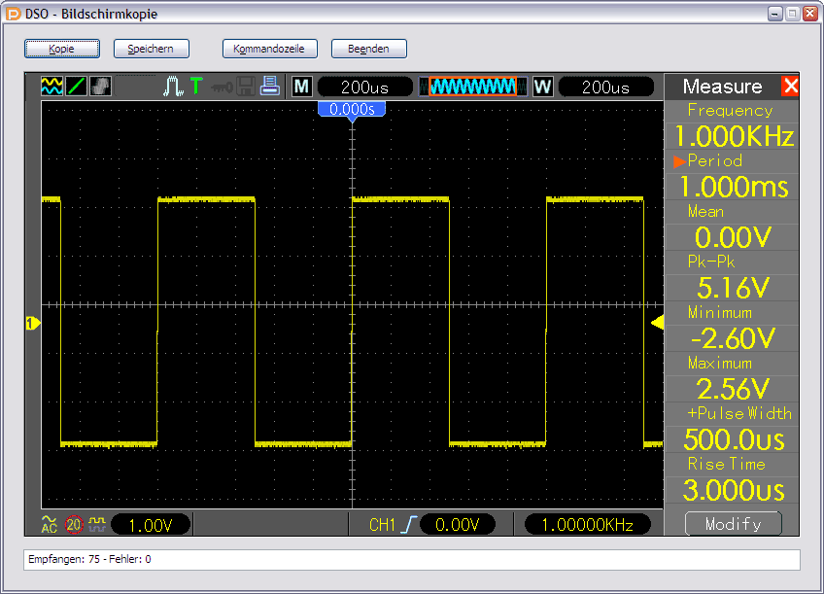This screenshot has height=594, width=824.
Task: Click the Kopie button
Action: tap(62, 49)
